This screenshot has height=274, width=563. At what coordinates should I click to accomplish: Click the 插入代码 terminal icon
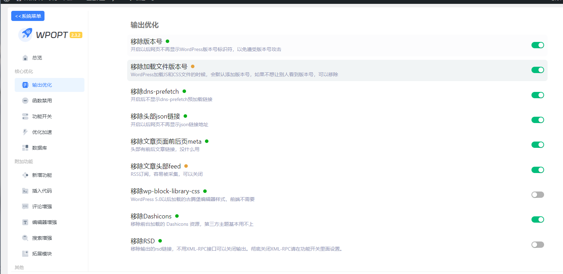click(25, 191)
